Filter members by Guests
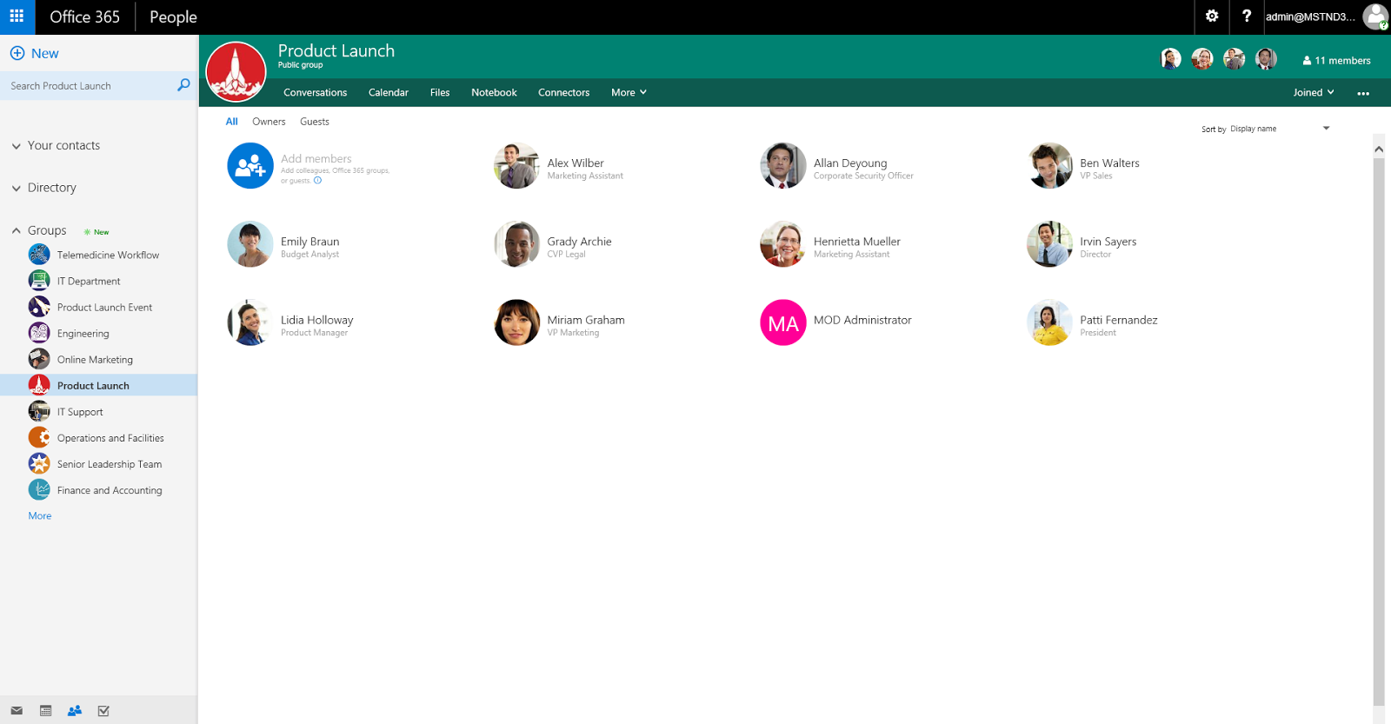Screen dimensions: 1391x724 click(x=315, y=122)
